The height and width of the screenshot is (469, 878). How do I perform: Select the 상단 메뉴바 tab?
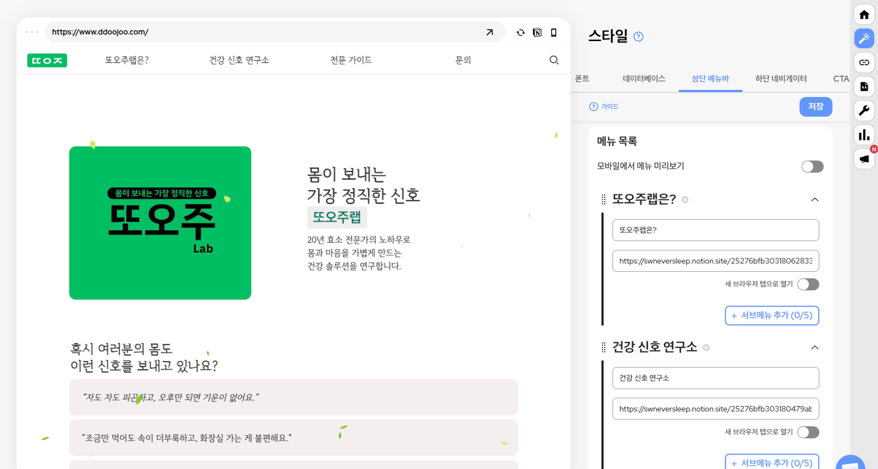(x=710, y=78)
